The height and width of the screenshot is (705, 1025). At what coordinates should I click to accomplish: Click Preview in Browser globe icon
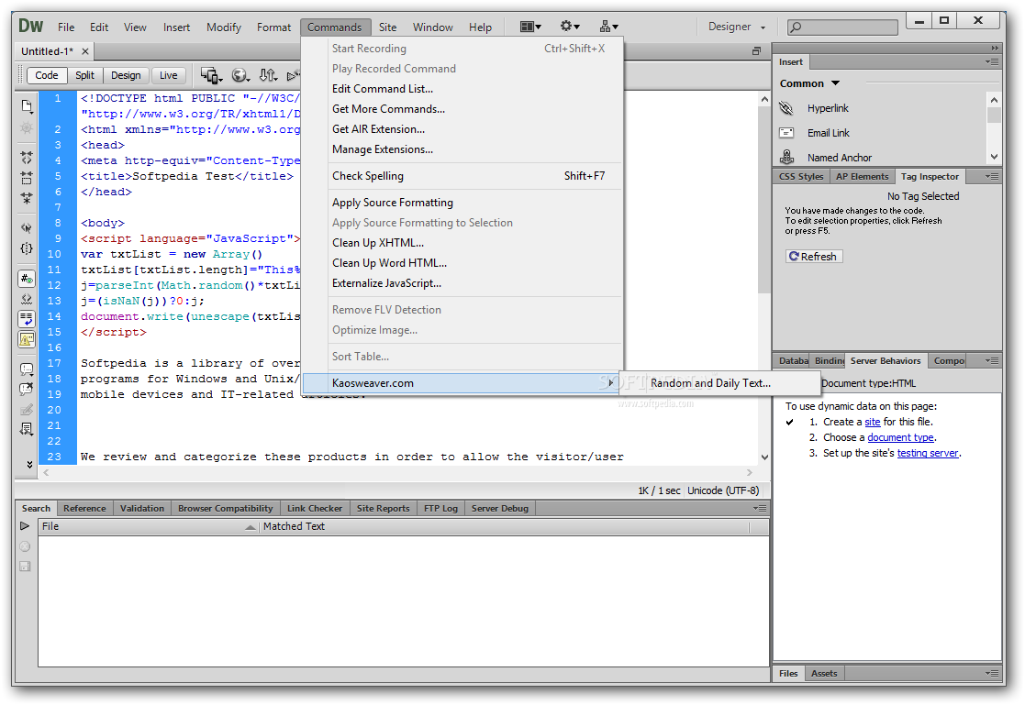point(240,76)
